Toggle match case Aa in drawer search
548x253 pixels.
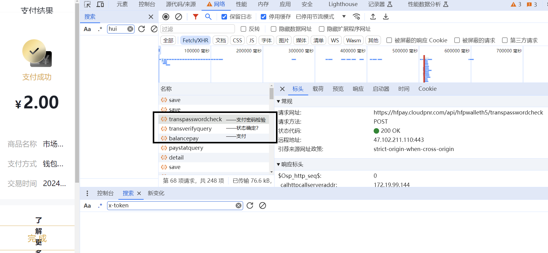point(87,206)
